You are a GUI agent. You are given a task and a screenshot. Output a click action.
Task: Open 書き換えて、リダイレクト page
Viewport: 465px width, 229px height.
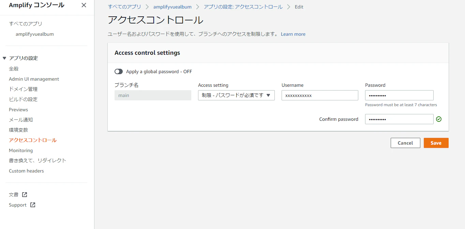(x=37, y=161)
